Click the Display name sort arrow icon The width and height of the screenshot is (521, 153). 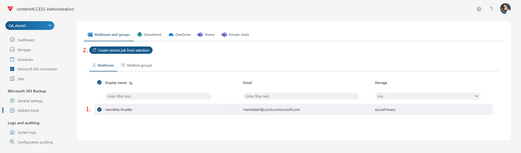pos(131,83)
